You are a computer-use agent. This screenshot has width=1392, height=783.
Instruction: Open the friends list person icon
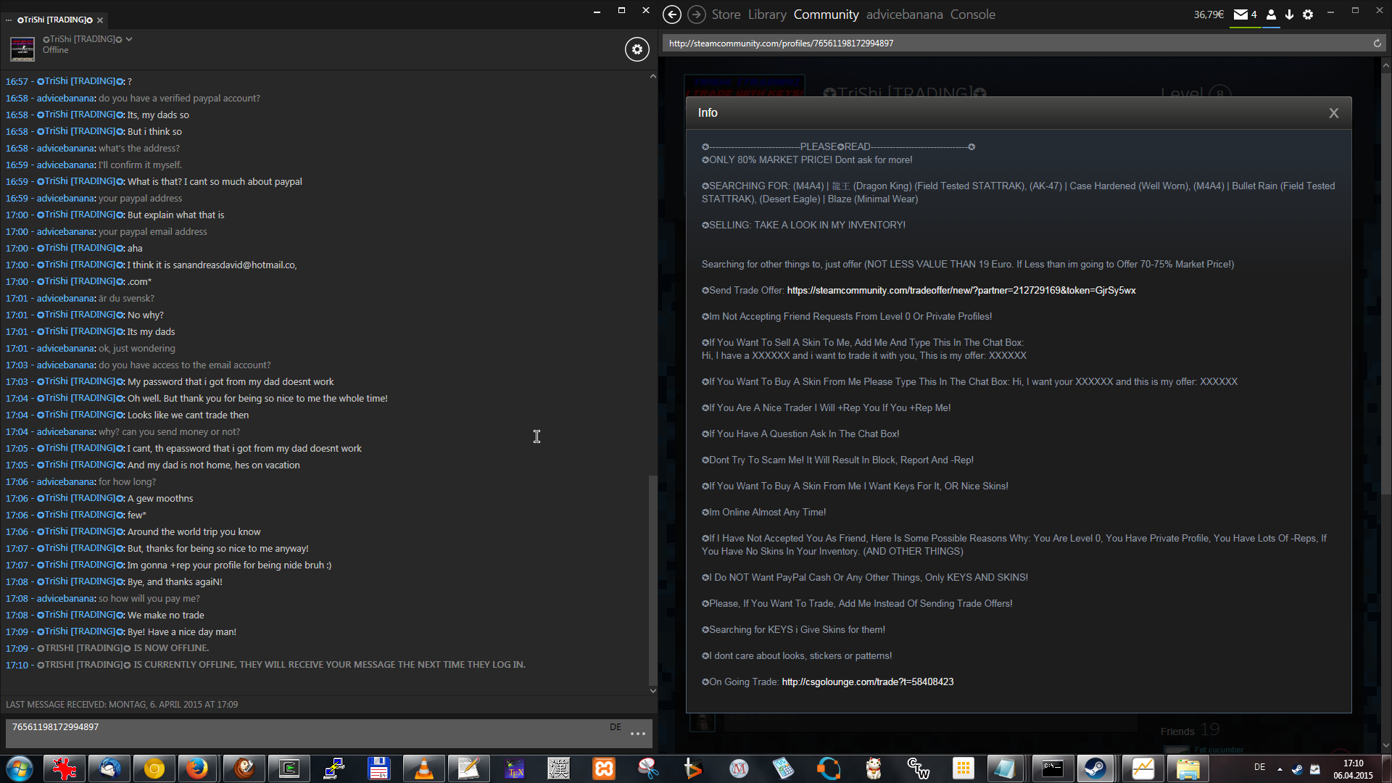[1271, 14]
